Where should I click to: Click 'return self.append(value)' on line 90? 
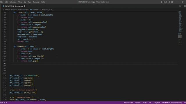[x=34, y=27]
